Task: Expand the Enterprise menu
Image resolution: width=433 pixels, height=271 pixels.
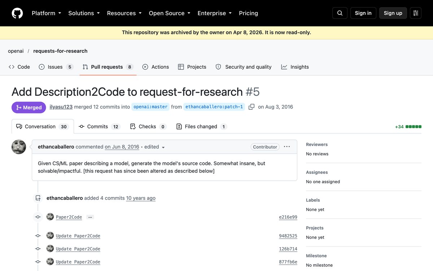Action: point(215,13)
